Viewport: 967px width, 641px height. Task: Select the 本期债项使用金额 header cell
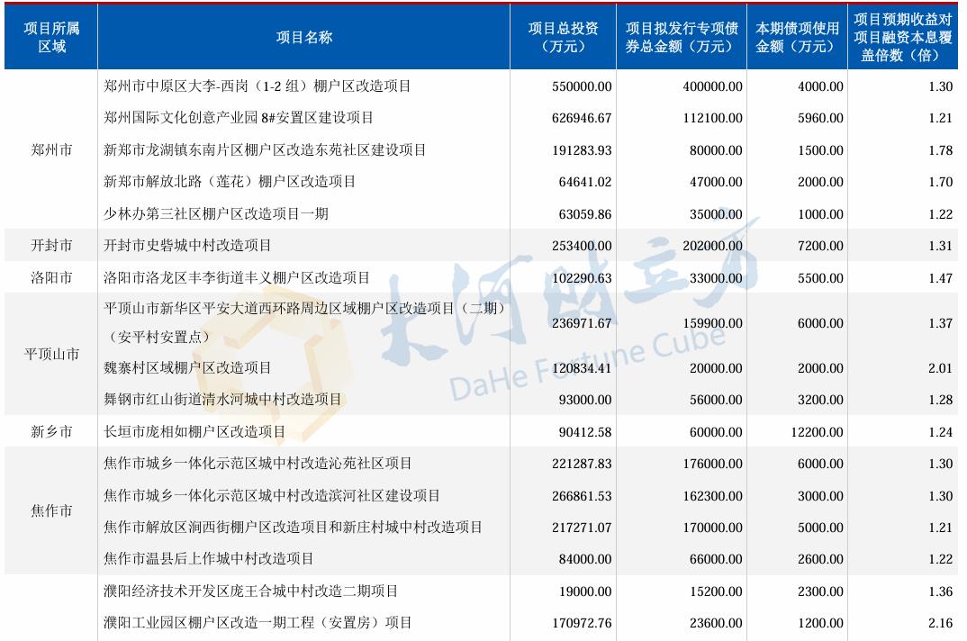(797, 38)
